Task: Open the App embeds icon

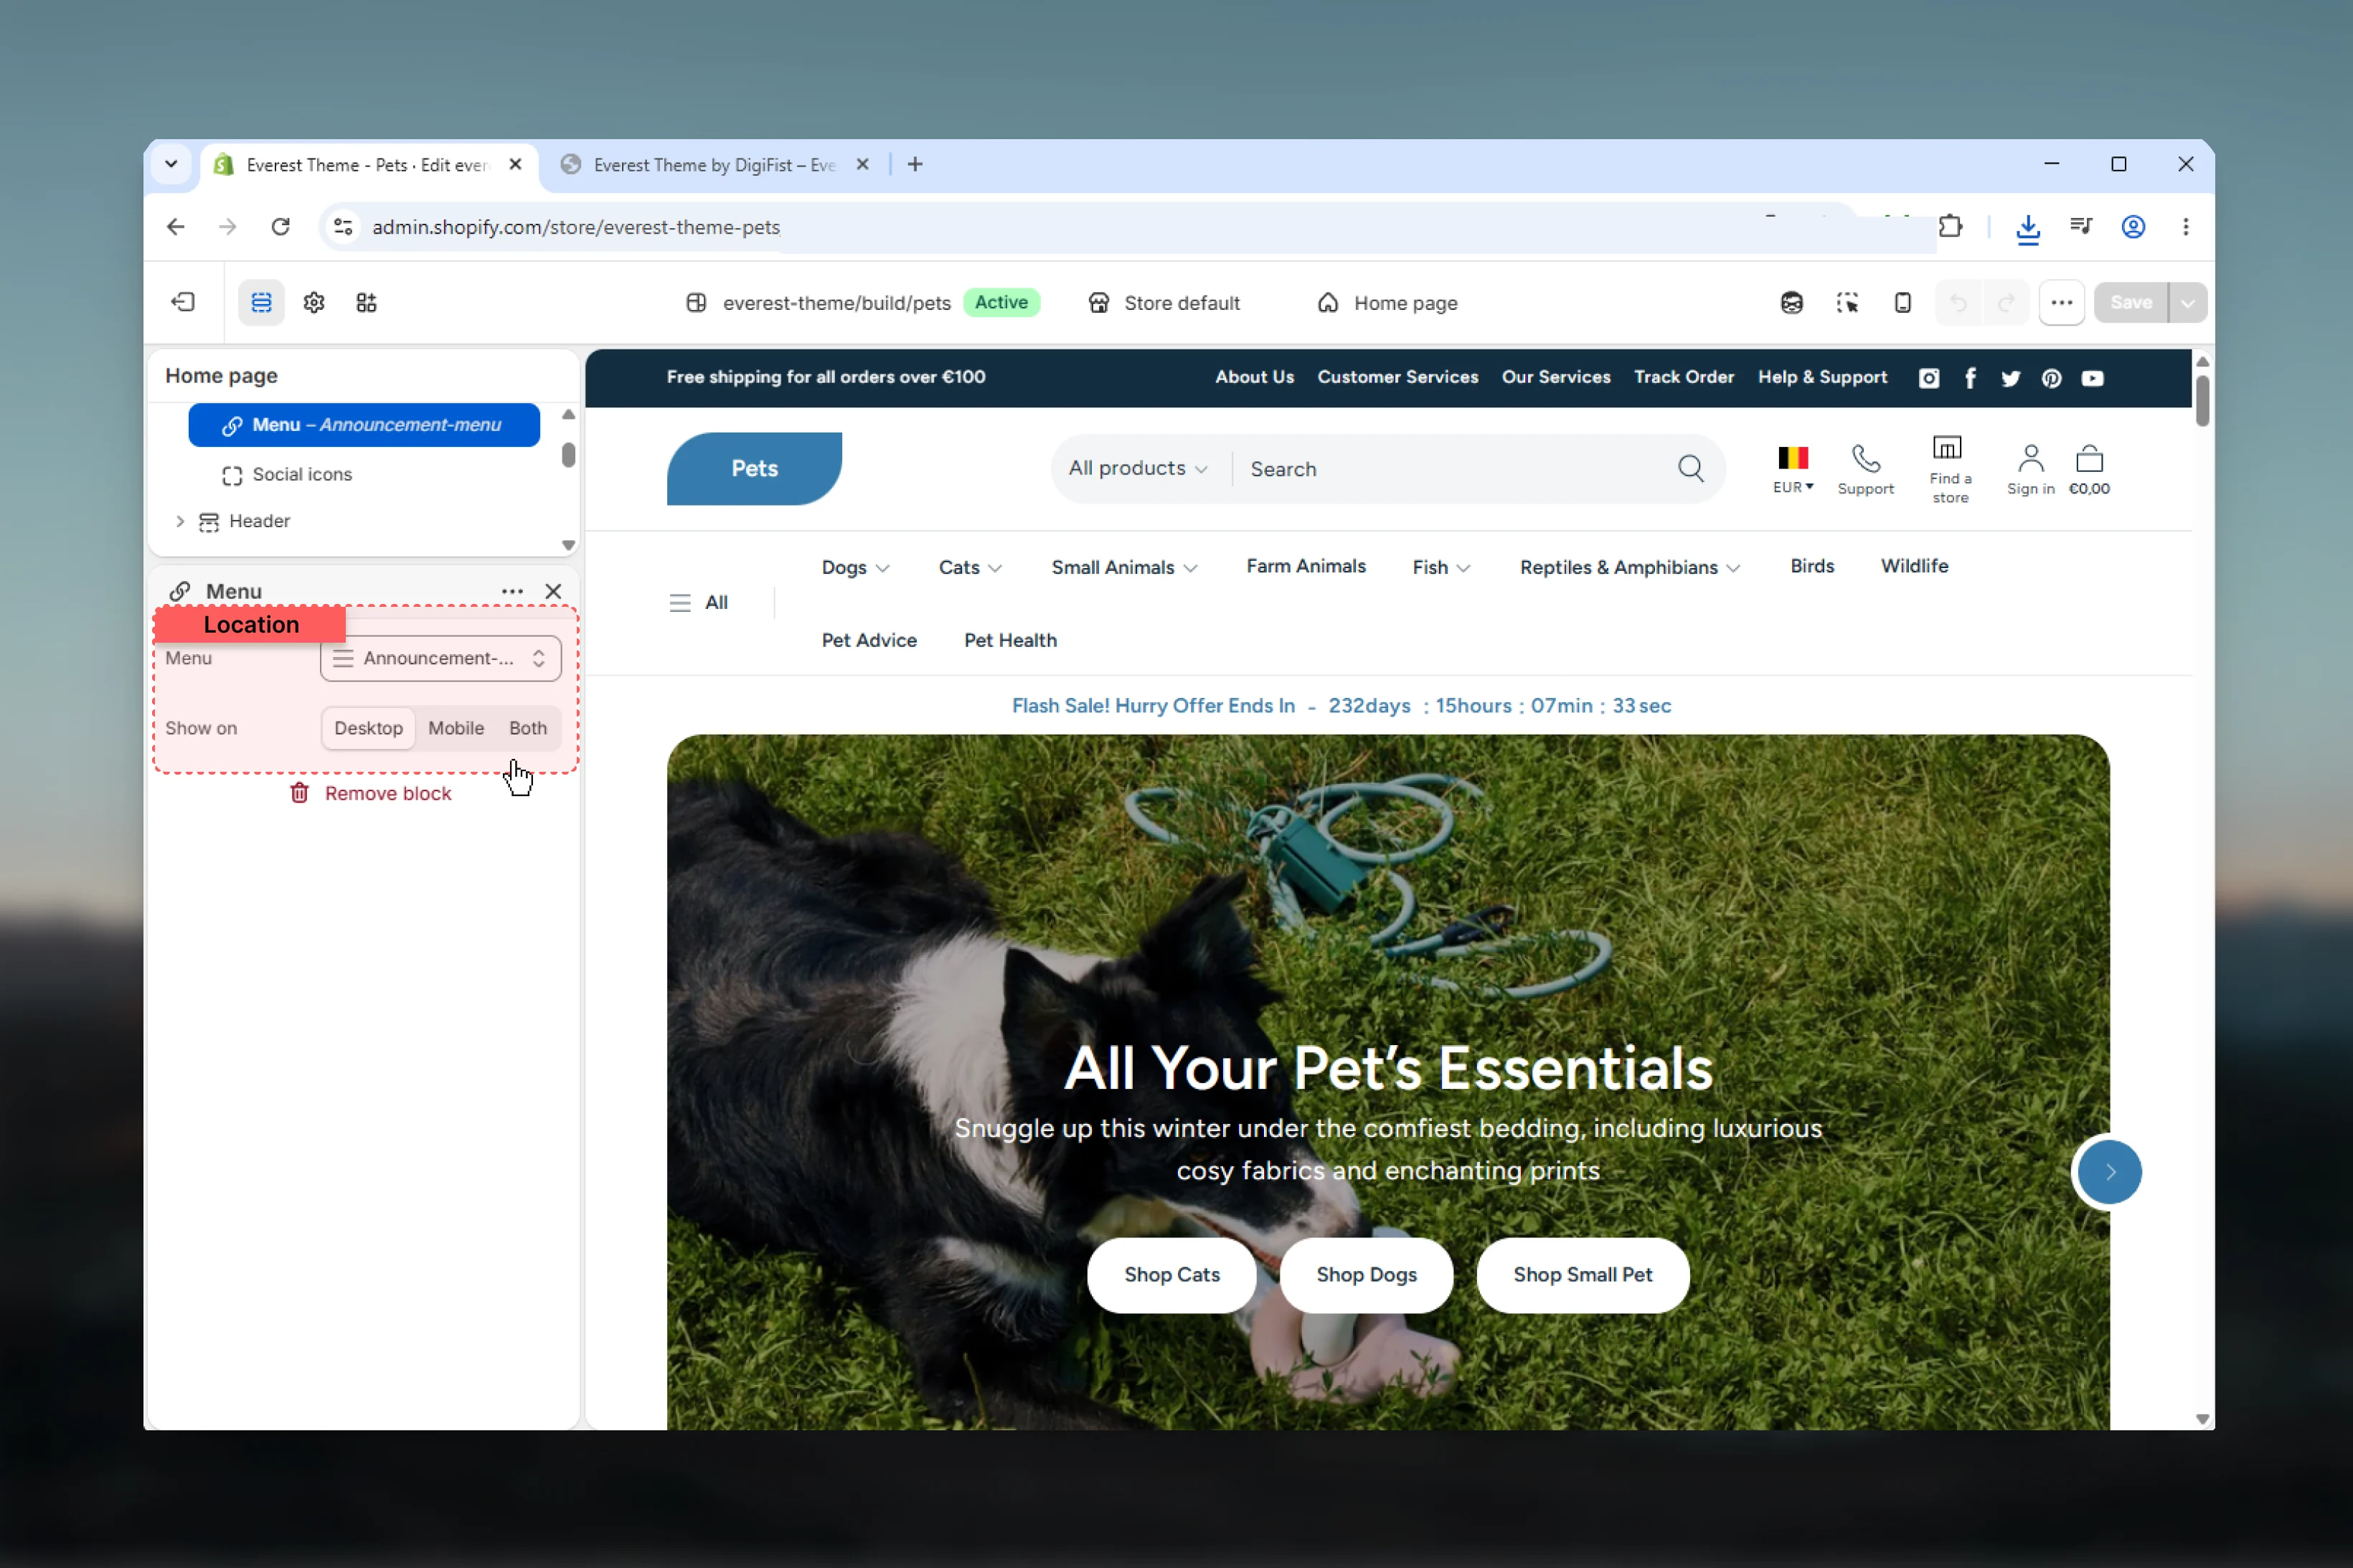Action: click(x=366, y=302)
